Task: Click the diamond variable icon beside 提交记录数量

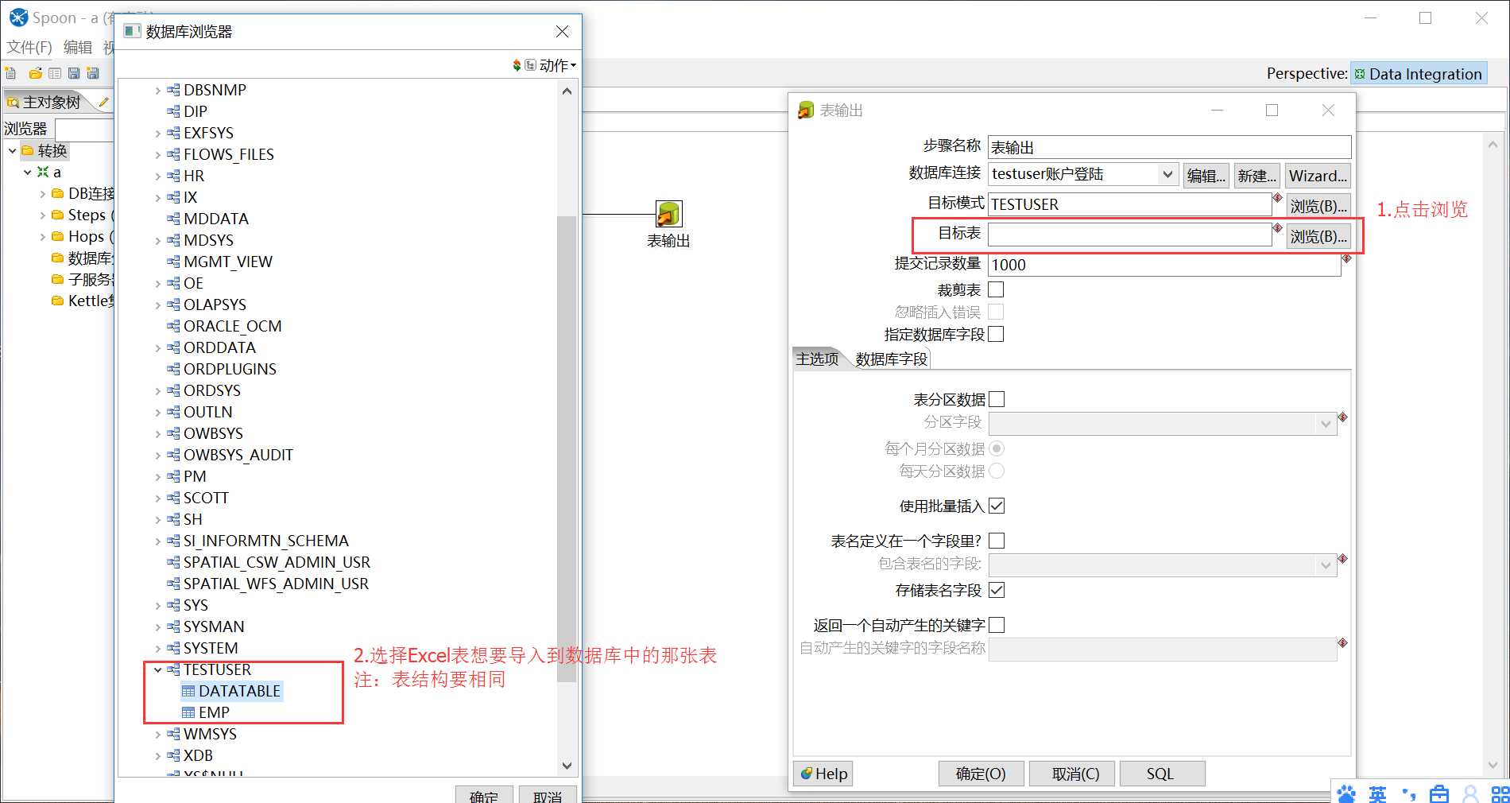Action: [1346, 258]
